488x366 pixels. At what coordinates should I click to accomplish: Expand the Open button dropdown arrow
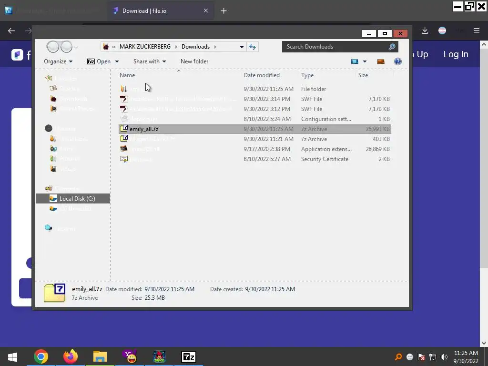coord(117,61)
